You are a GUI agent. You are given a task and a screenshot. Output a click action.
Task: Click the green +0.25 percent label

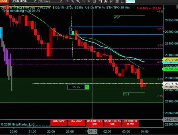tap(160, 11)
